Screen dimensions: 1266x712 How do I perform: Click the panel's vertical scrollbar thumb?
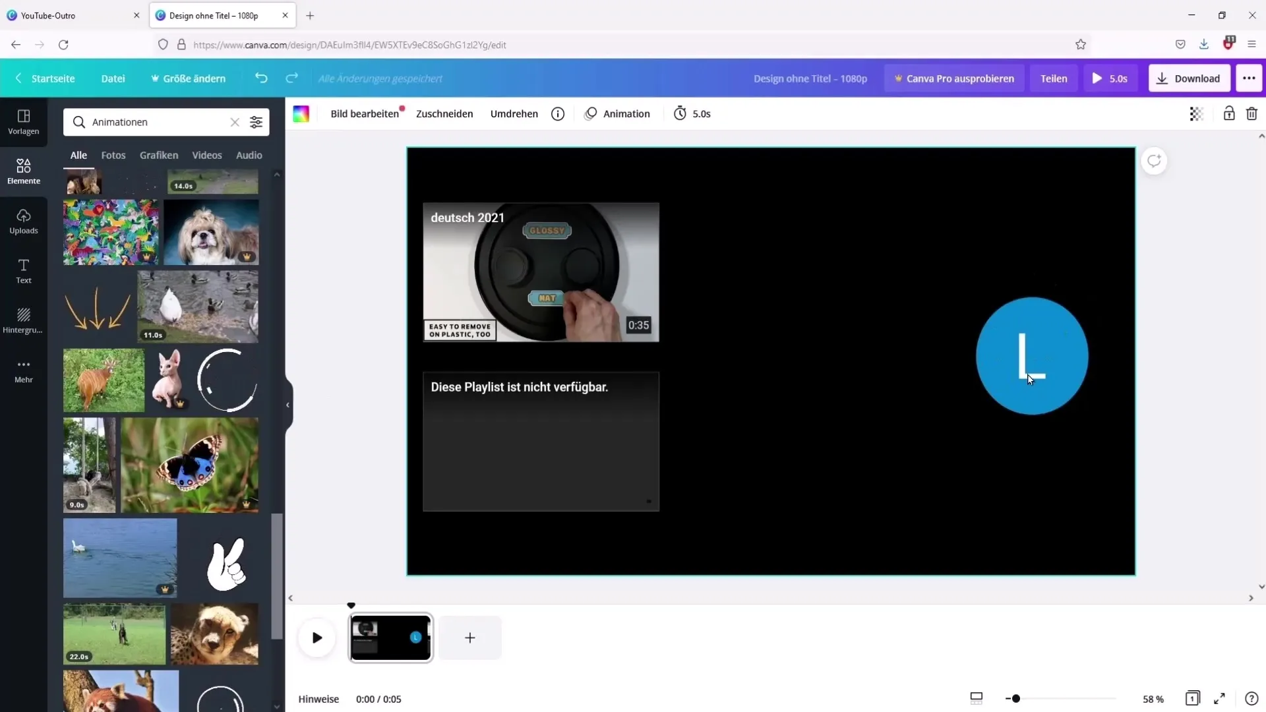(x=277, y=576)
